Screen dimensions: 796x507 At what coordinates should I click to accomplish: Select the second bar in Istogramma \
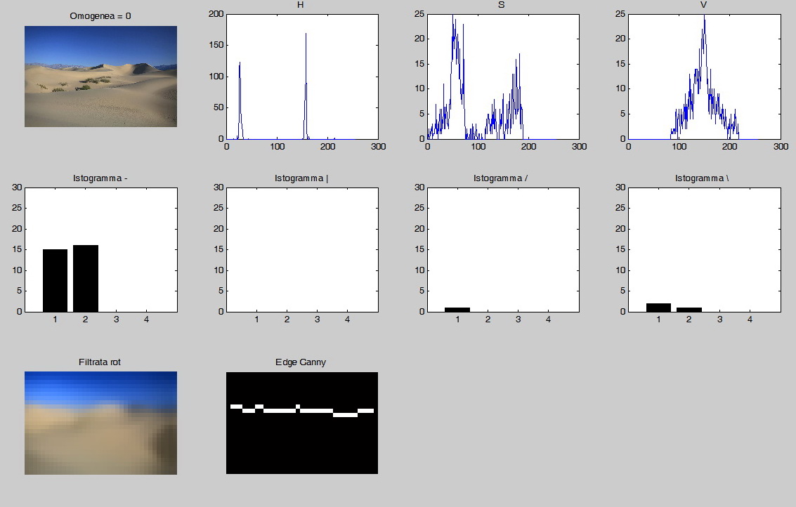pos(689,309)
